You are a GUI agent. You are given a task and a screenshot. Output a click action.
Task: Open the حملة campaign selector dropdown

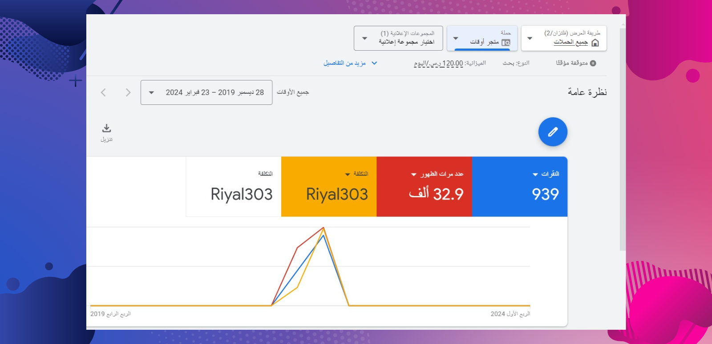(x=482, y=38)
